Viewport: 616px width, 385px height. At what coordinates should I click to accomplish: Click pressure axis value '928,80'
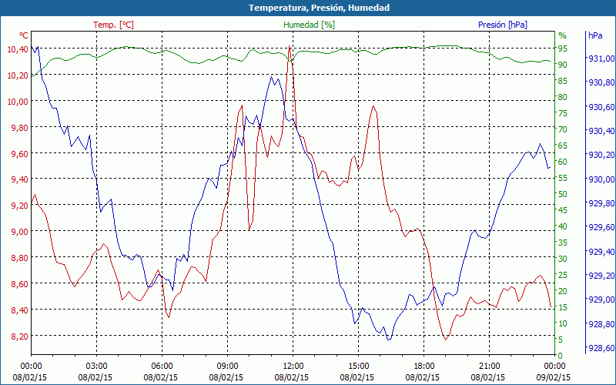[601, 323]
